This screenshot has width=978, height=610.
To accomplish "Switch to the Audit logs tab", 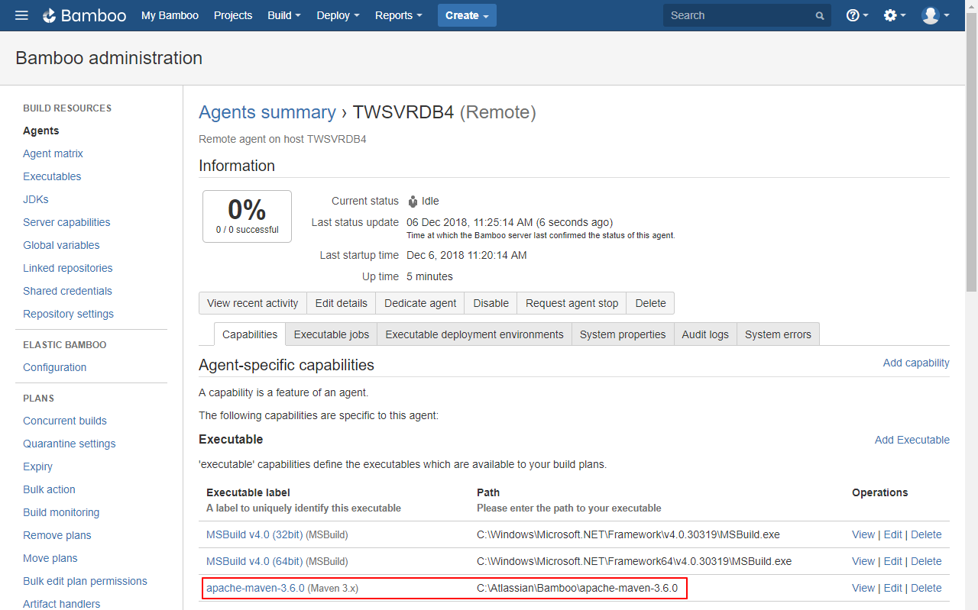I will [705, 334].
